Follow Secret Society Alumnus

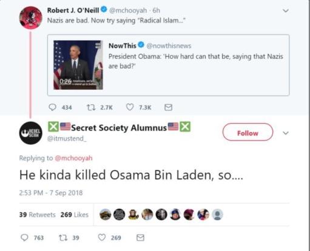click(248, 132)
